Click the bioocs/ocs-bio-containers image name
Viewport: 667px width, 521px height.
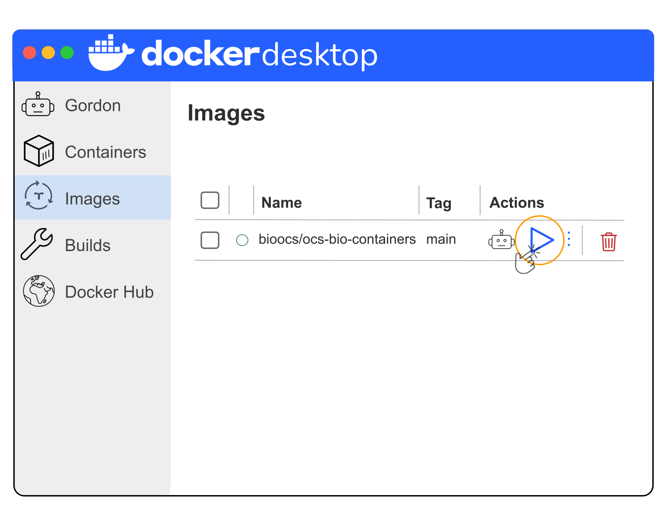point(337,239)
